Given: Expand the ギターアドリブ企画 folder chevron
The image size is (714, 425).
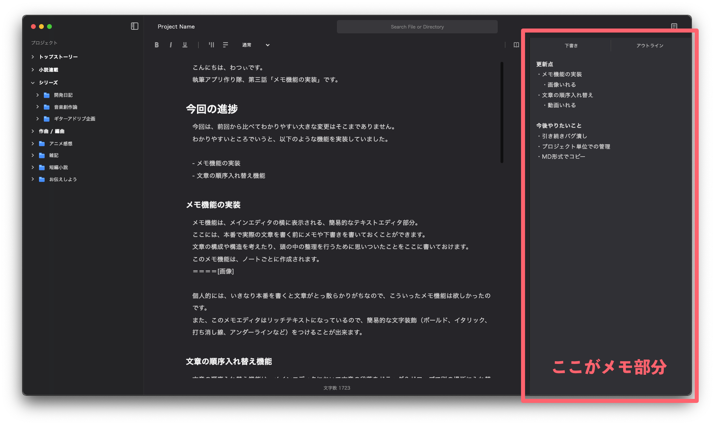Looking at the screenshot, I should click(x=38, y=119).
